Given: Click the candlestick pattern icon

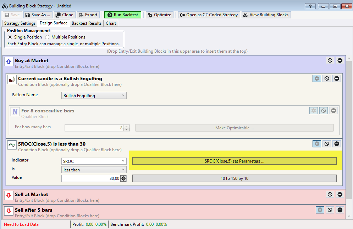Looking at the screenshot, I should click(x=12, y=79).
